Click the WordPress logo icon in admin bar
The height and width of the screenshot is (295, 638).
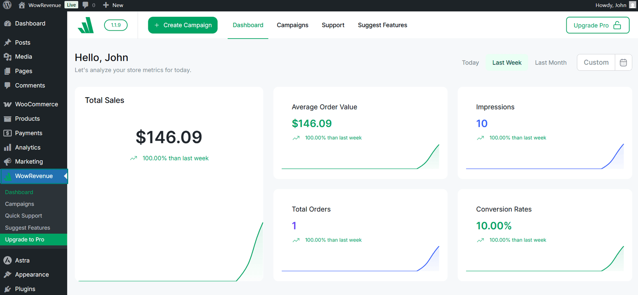point(7,5)
